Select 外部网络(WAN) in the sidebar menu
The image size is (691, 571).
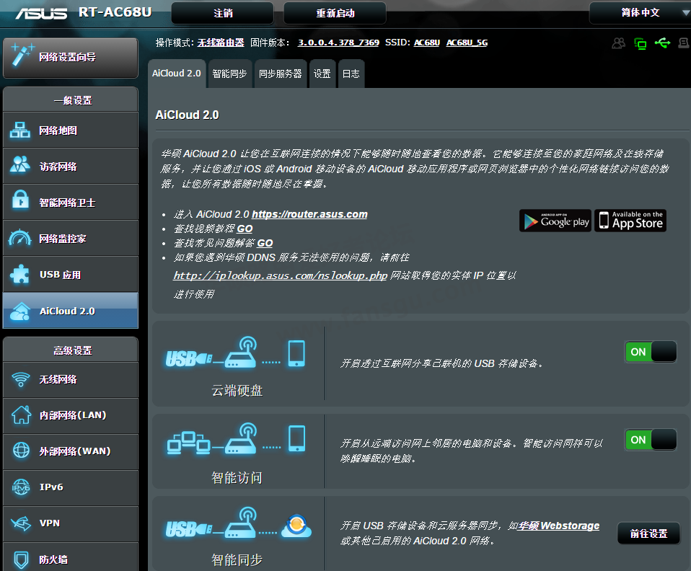coord(71,452)
